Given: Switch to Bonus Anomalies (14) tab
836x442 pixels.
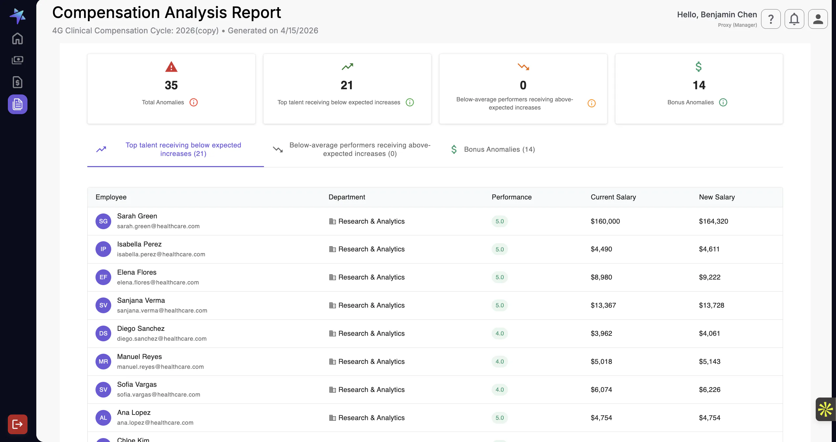Looking at the screenshot, I should pyautogui.click(x=493, y=149).
